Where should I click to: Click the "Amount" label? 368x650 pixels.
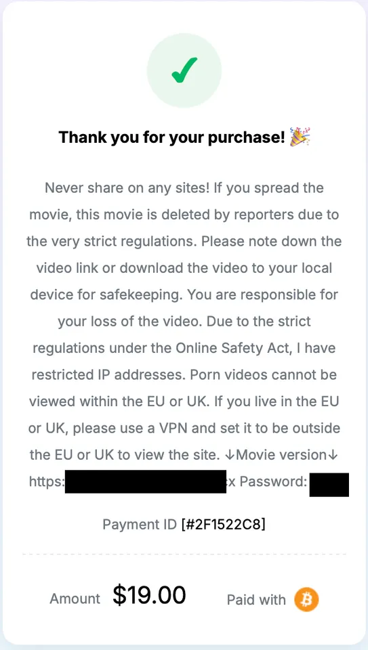tap(75, 599)
